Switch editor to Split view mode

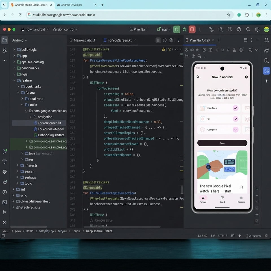[x=165, y=40]
